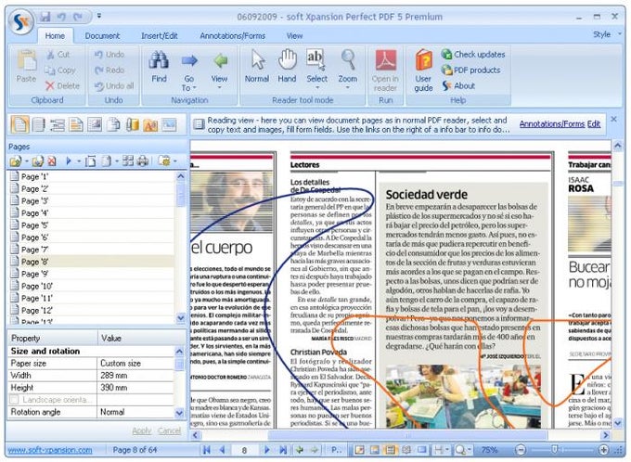The height and width of the screenshot is (462, 631).
Task: Click the horizontal scrollbar of the document
Action: [406, 435]
